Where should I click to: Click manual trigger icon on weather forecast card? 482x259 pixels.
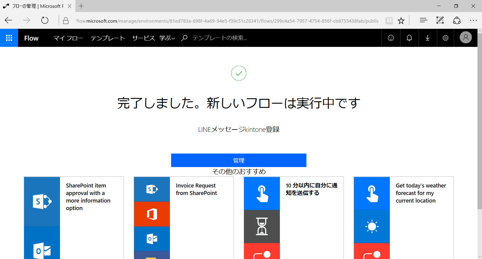[372, 193]
